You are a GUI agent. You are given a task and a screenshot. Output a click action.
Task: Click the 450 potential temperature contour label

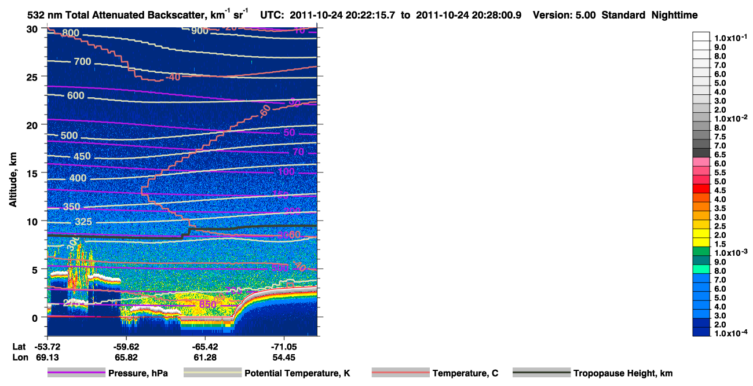click(82, 157)
